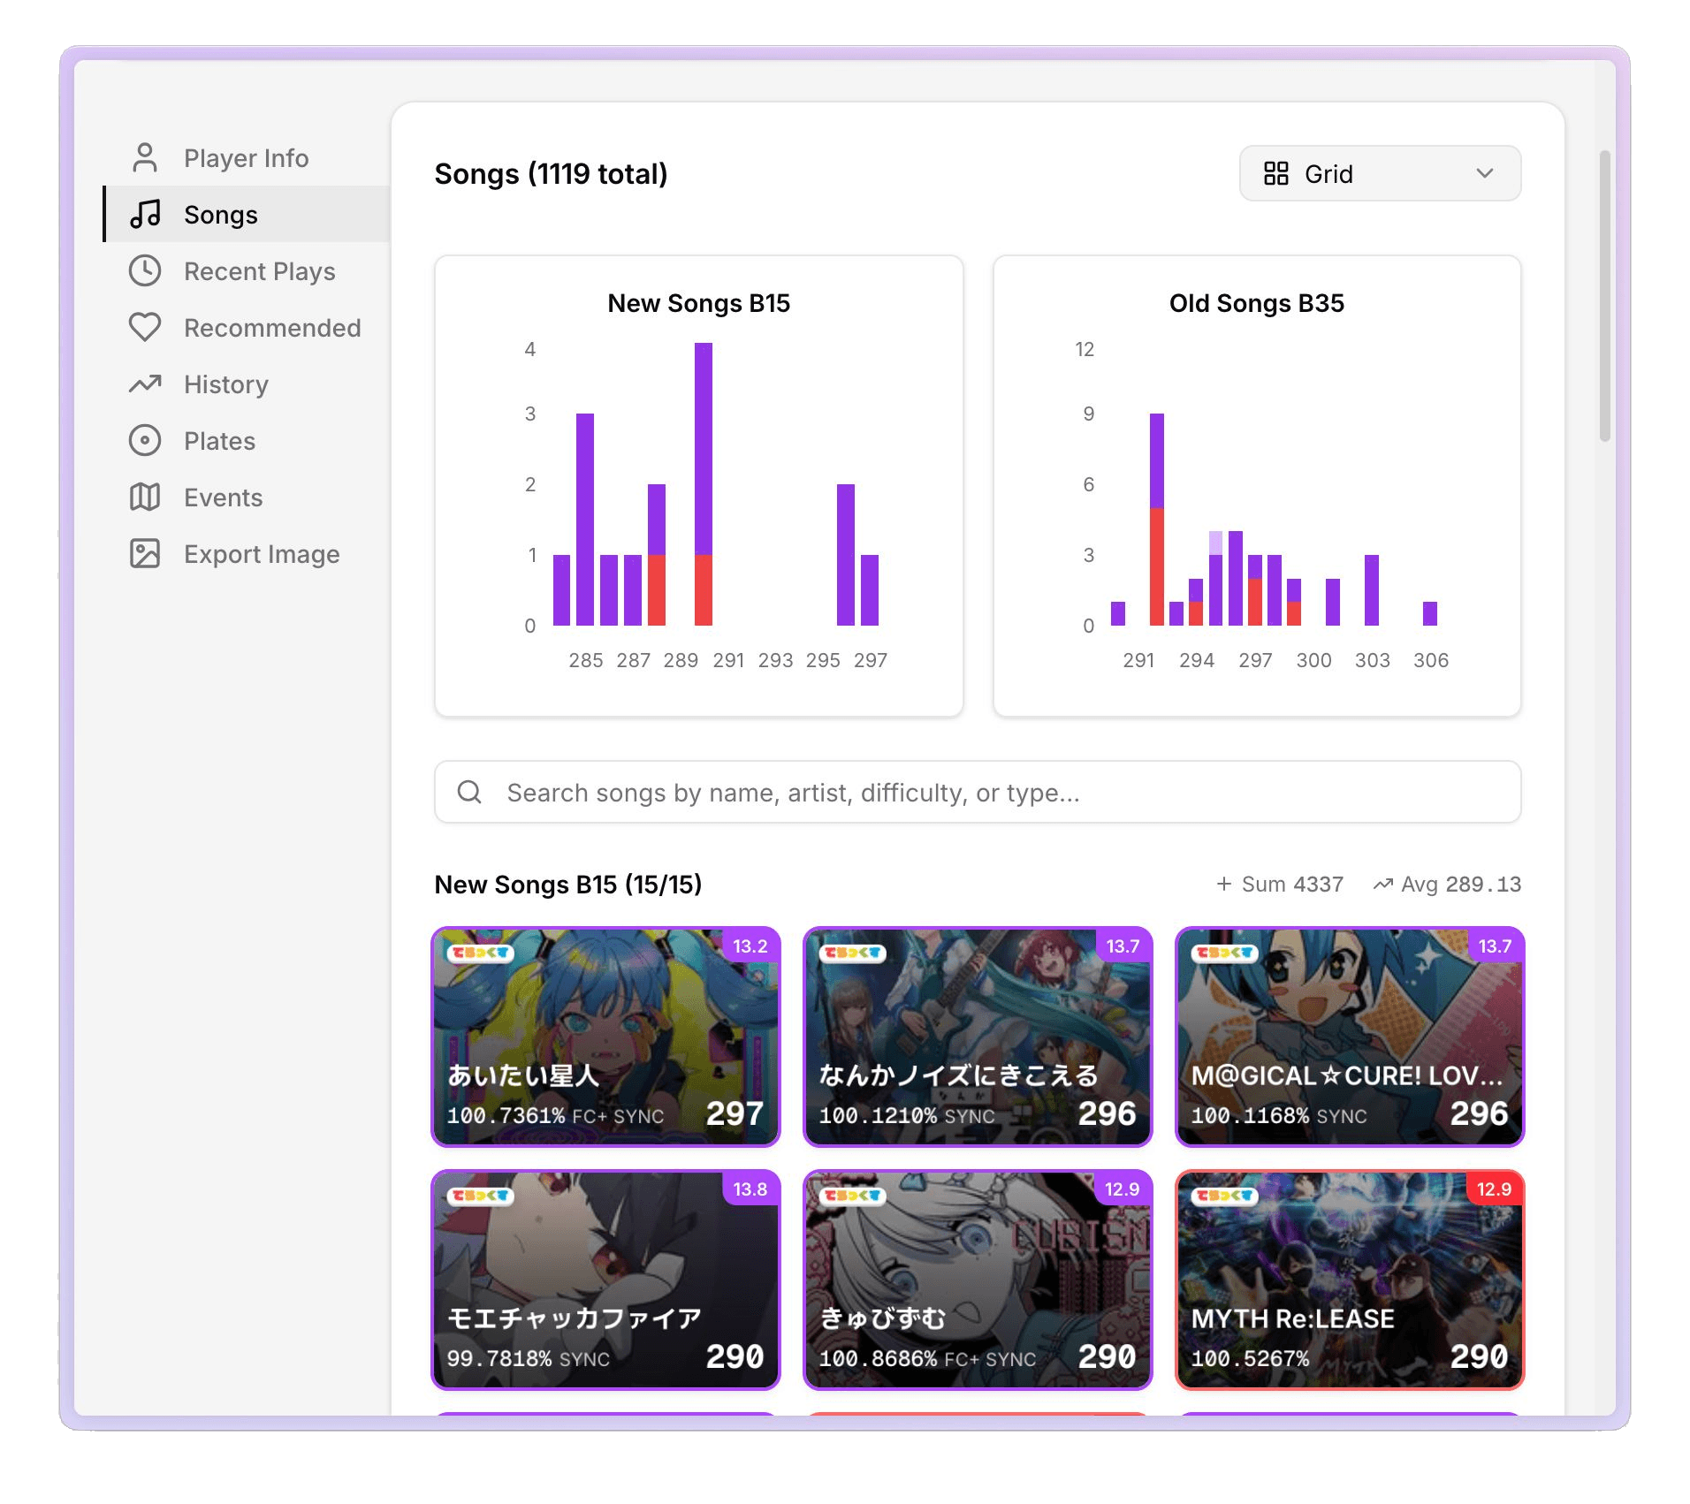1690x1504 pixels.
Task: Click tallest purple bar in New Songs B15 chart
Action: tap(704, 448)
